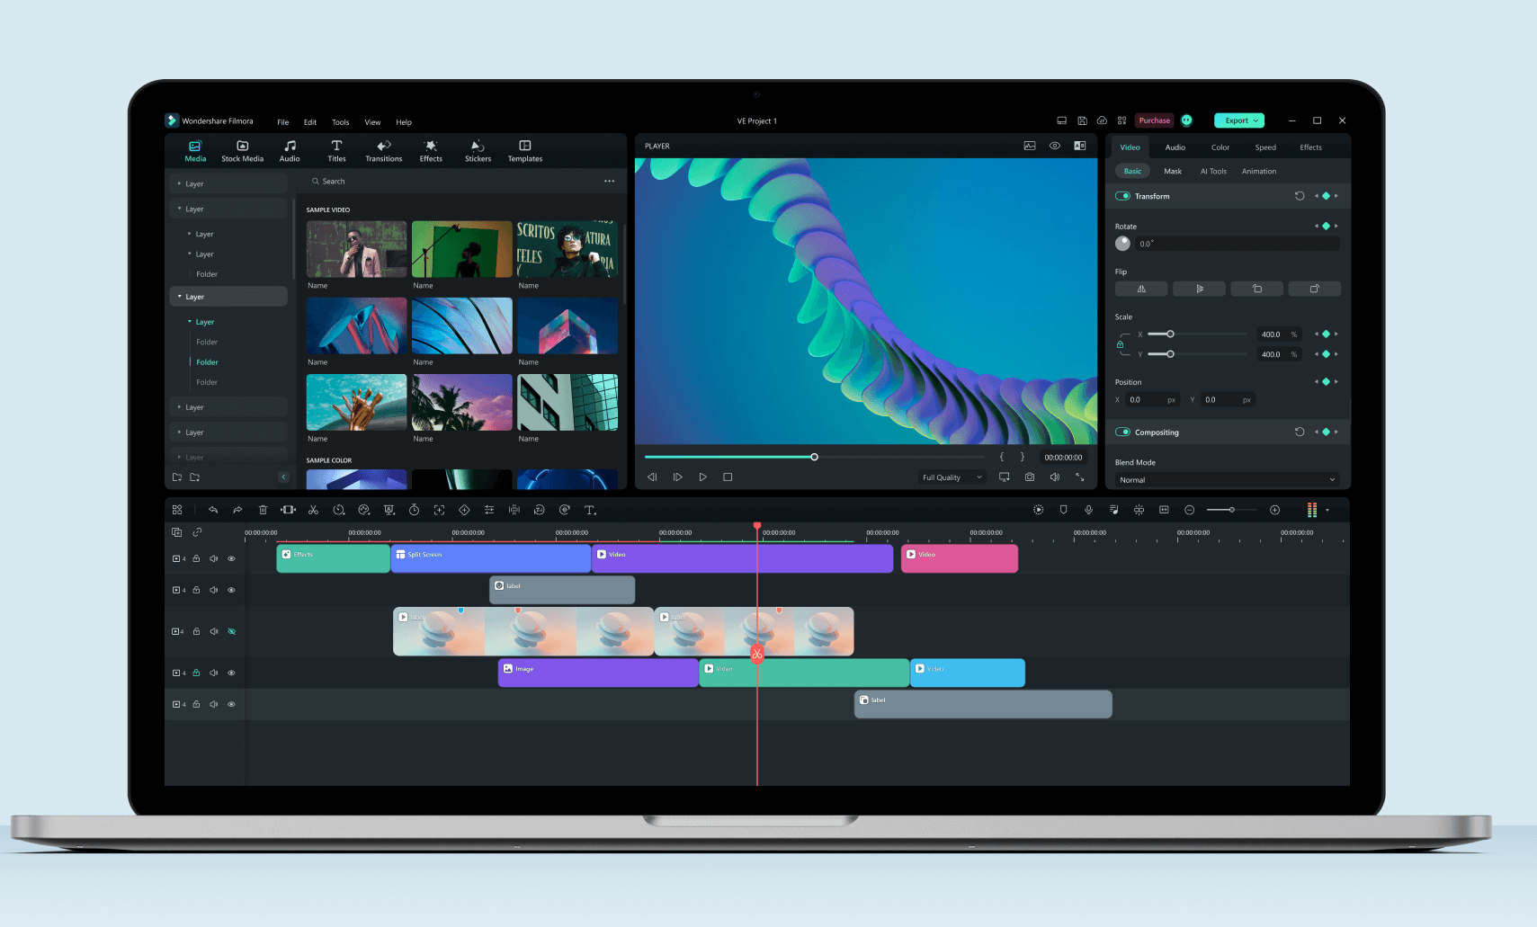Click the Purchase button
This screenshot has width=1537, height=927.
tap(1154, 120)
